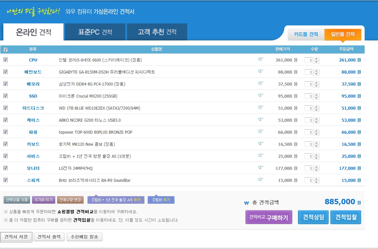Click the magnifier icon for LG전자 24MP47HQ monitor
378x249 pixels.
261,168
